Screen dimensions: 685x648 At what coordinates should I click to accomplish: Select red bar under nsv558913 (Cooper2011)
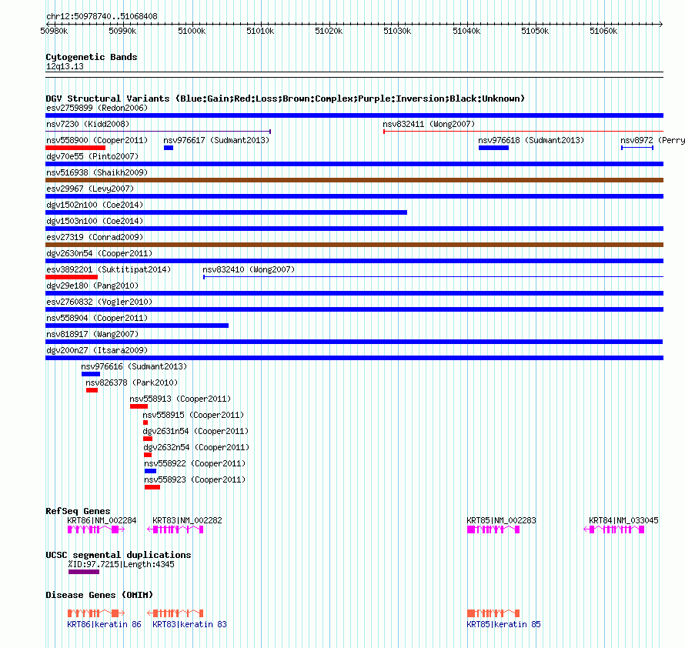tap(139, 406)
